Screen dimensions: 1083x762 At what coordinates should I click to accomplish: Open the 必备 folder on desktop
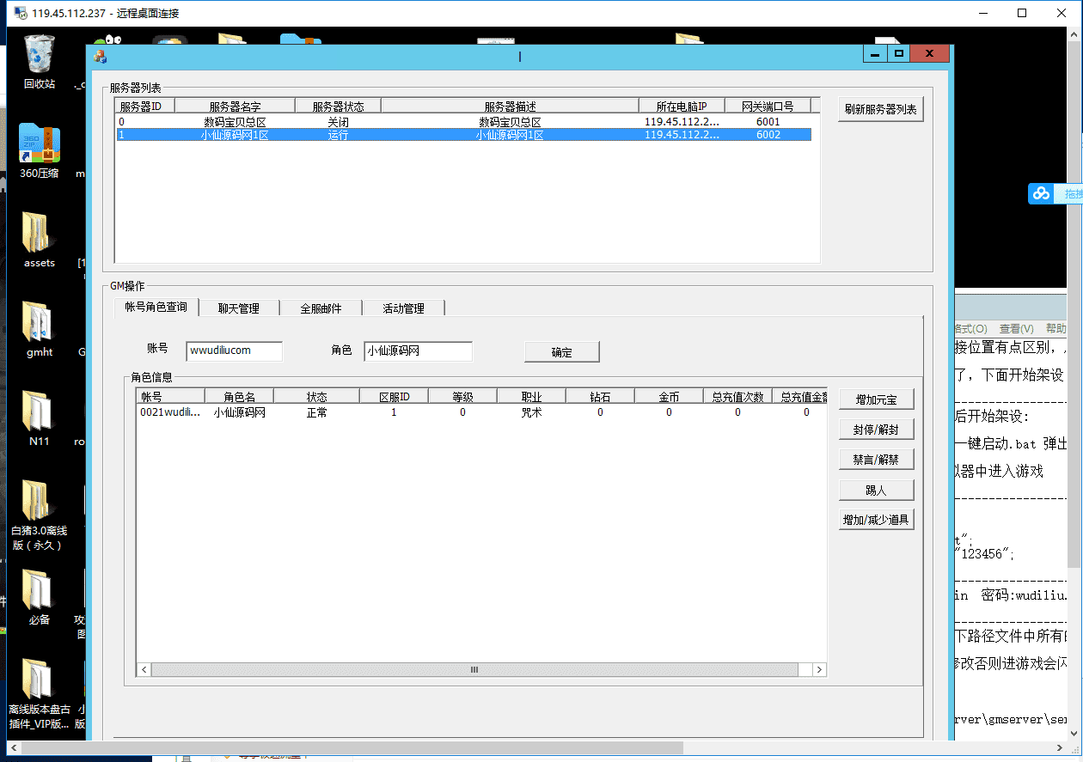point(40,597)
